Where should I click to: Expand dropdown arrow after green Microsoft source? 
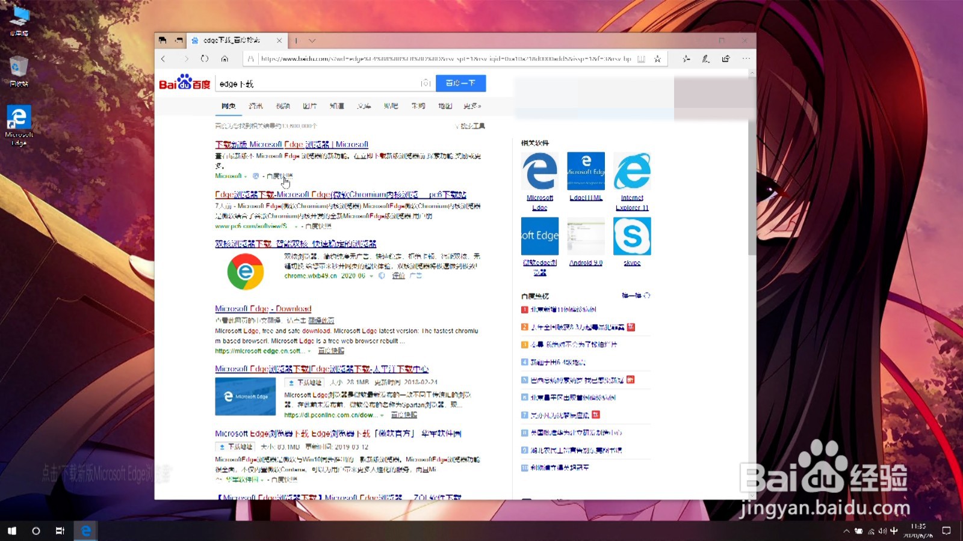click(x=246, y=176)
